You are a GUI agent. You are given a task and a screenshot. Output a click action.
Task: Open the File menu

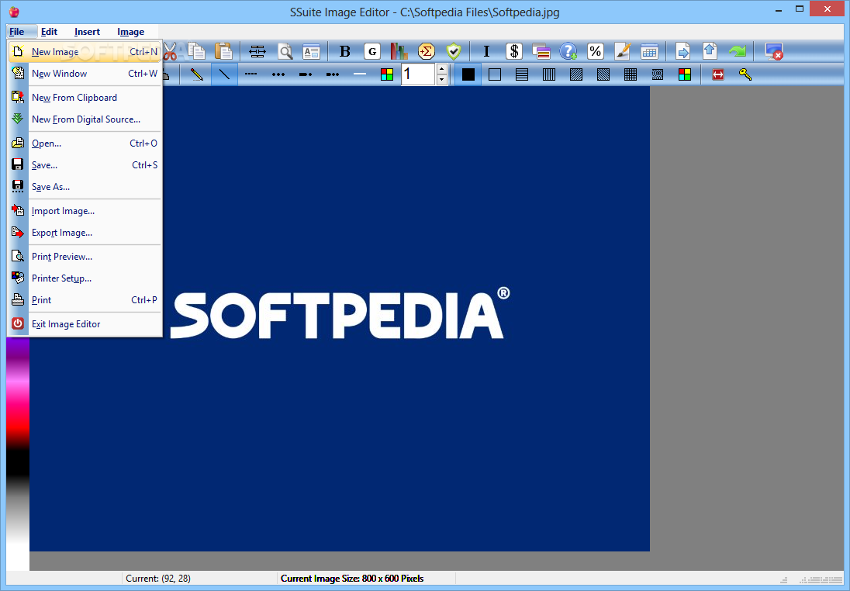coord(17,32)
